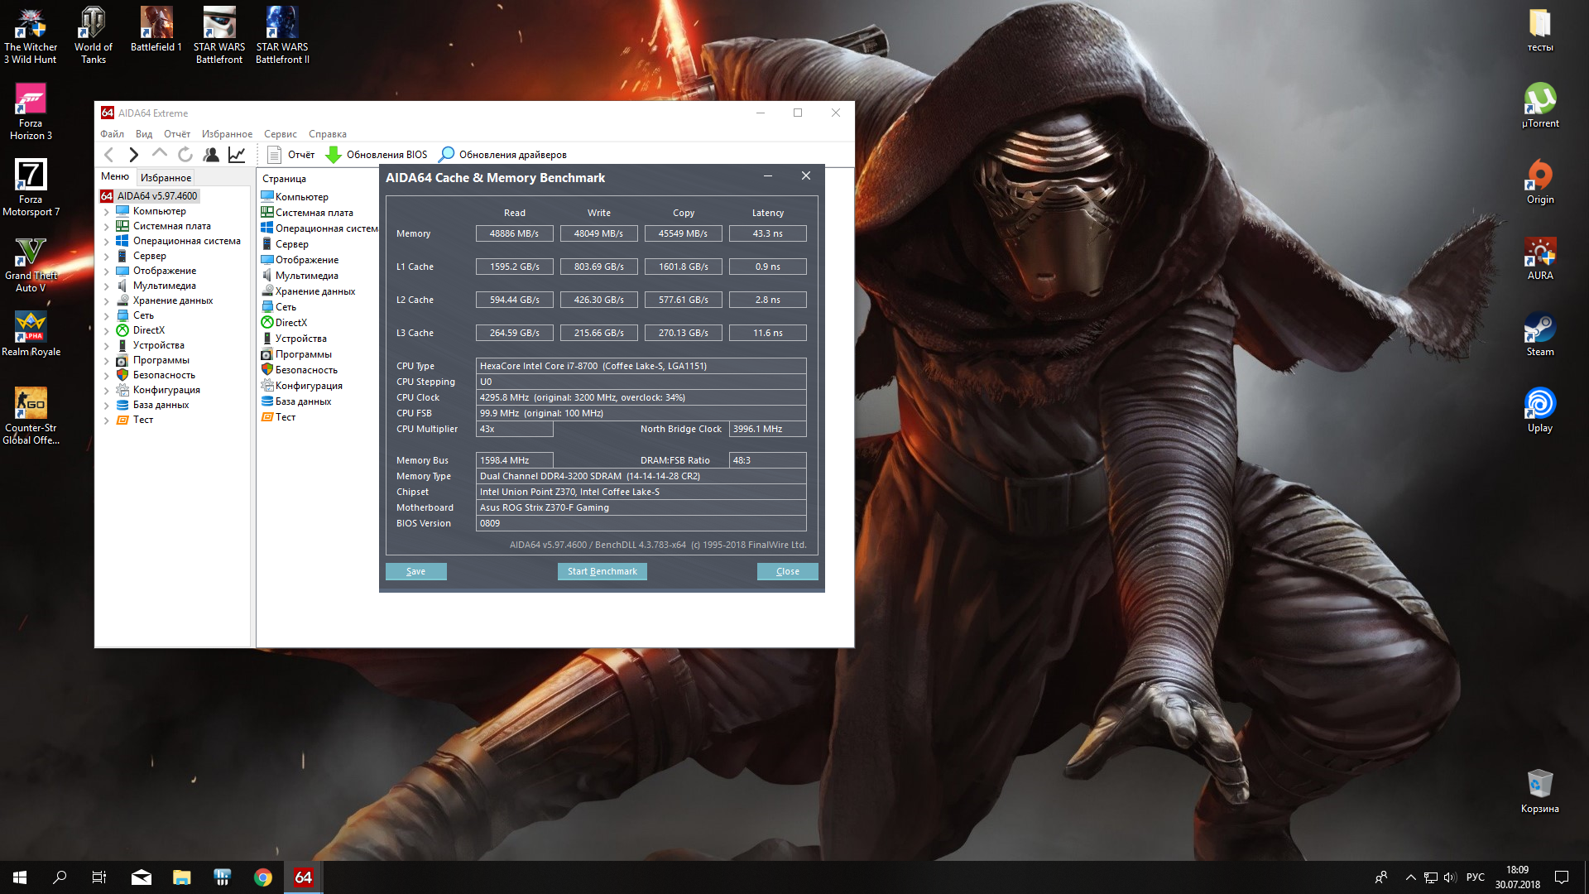The image size is (1589, 894).
Task: Switch to the Избранное tab
Action: (x=166, y=178)
